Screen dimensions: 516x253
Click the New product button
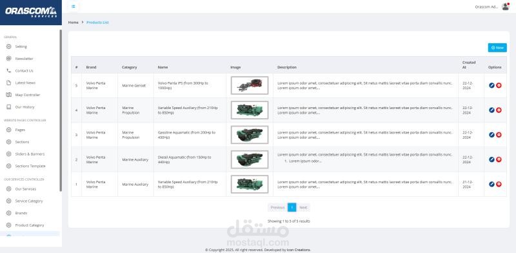click(x=497, y=48)
